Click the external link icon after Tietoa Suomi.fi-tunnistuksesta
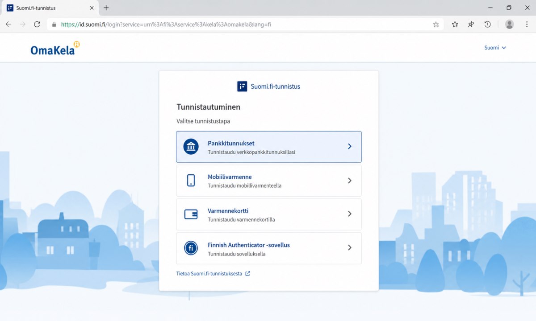The image size is (536, 321). tap(248, 274)
